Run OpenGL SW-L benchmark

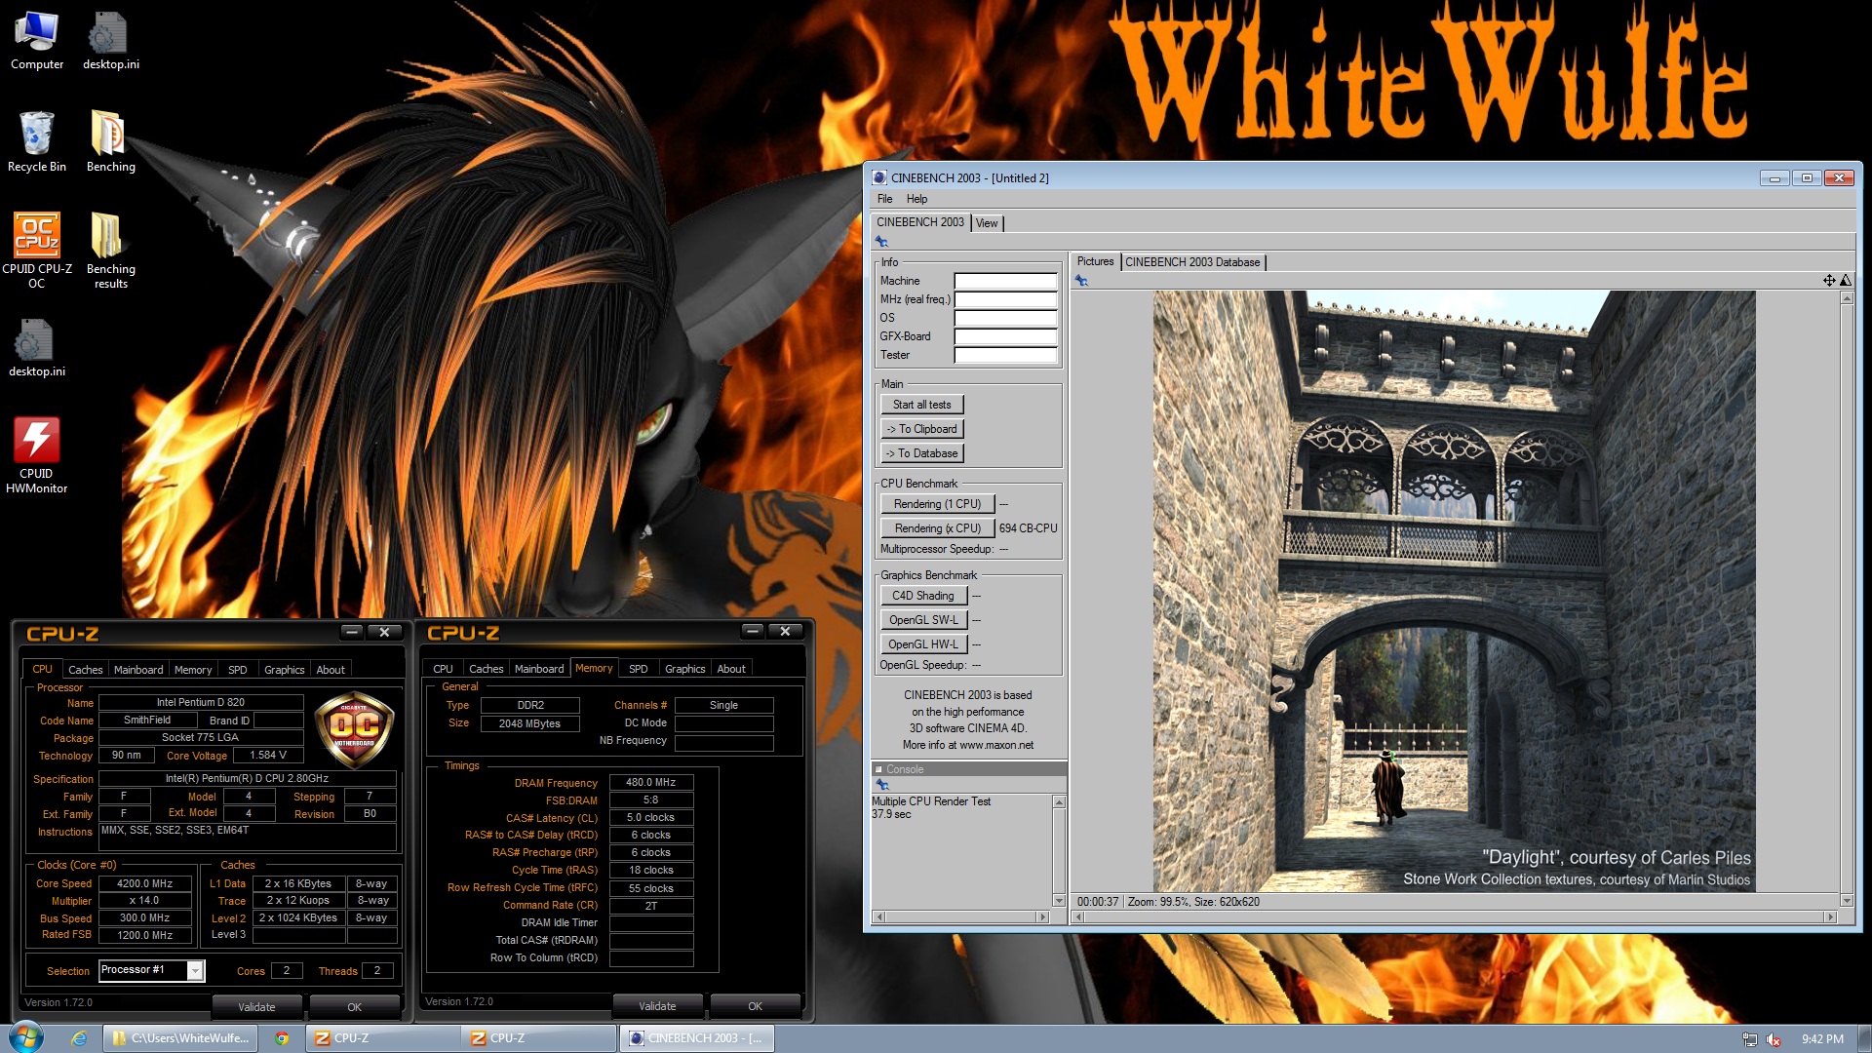pos(923,620)
